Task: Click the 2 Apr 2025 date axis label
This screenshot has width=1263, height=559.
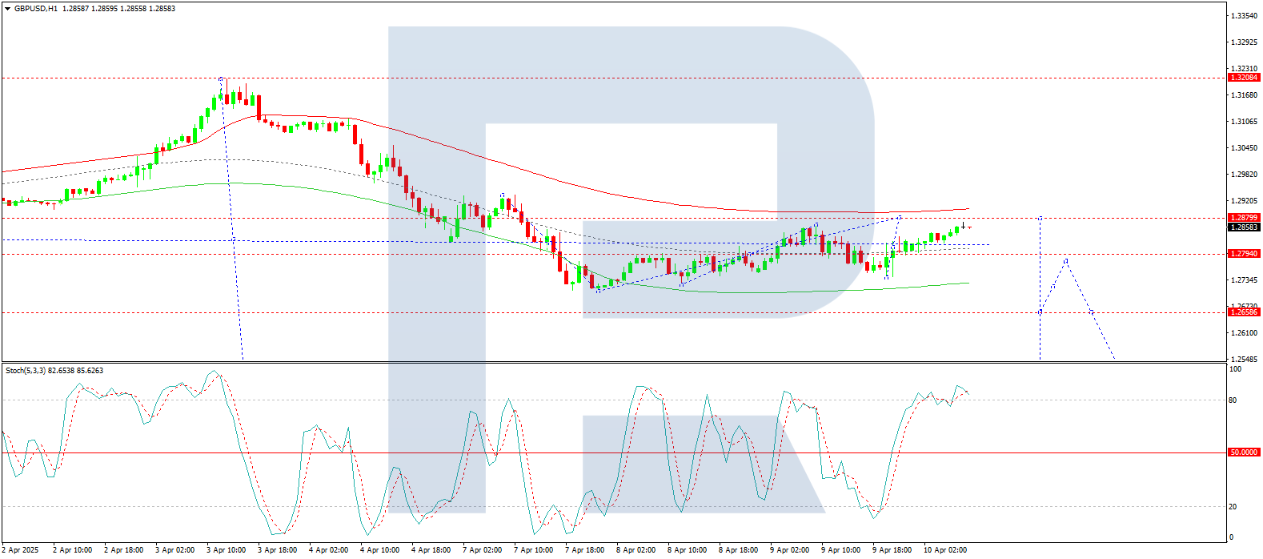Action: coord(20,550)
